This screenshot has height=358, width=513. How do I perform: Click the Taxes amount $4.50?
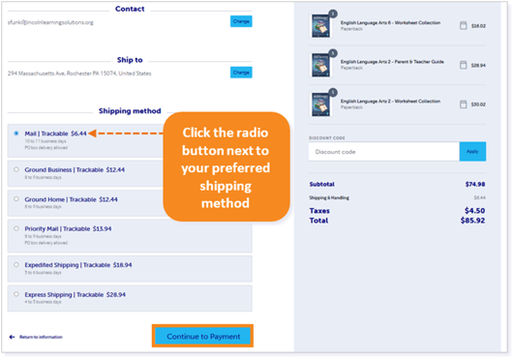click(x=474, y=211)
